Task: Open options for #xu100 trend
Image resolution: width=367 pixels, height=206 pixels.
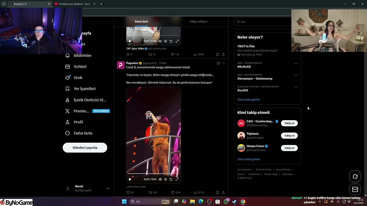Action: click(296, 87)
